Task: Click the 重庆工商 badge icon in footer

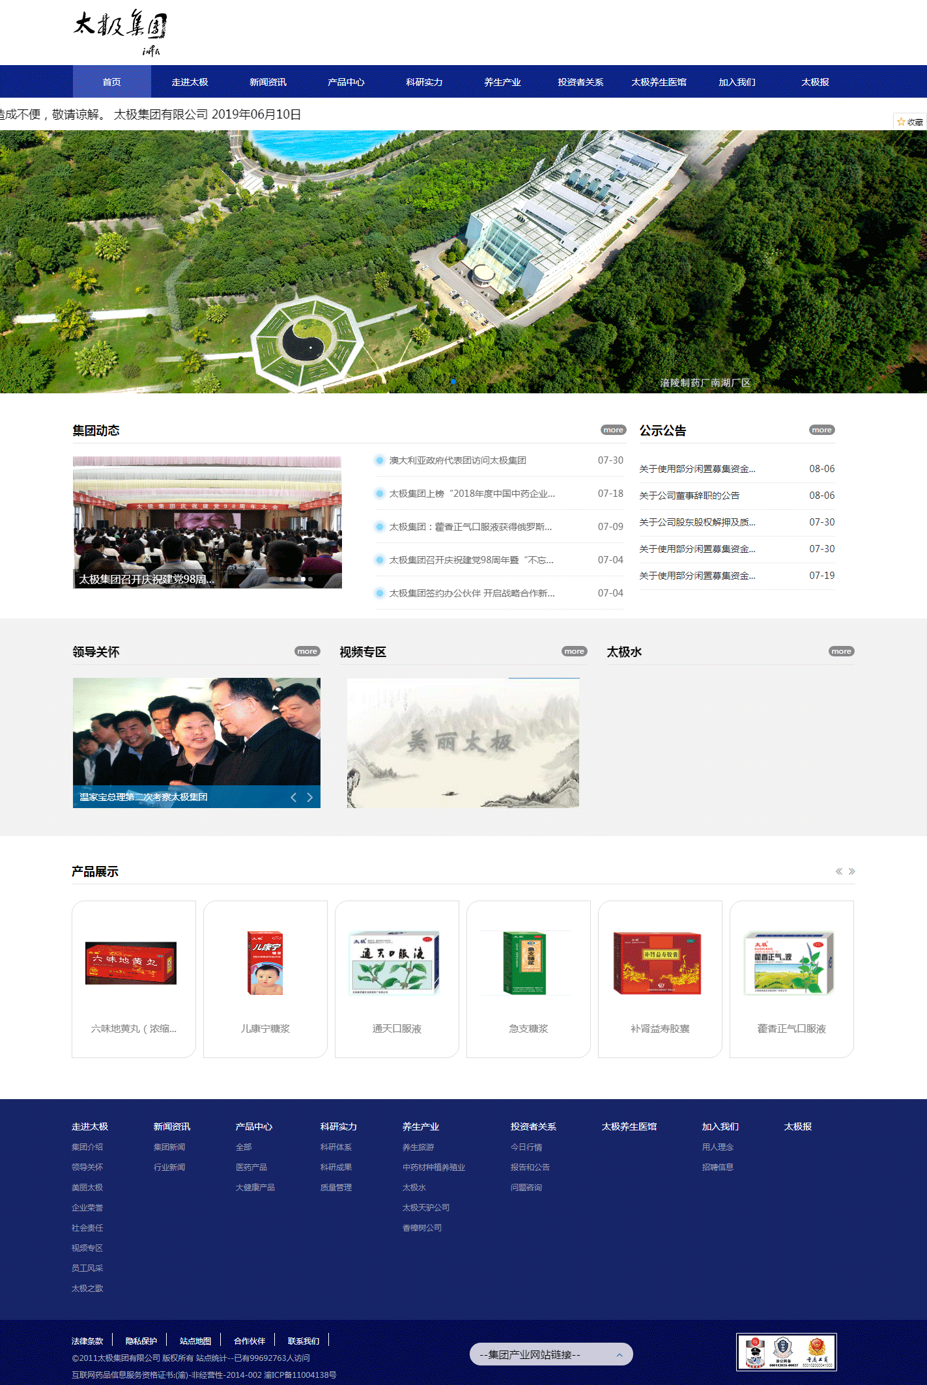Action: 818,1352
